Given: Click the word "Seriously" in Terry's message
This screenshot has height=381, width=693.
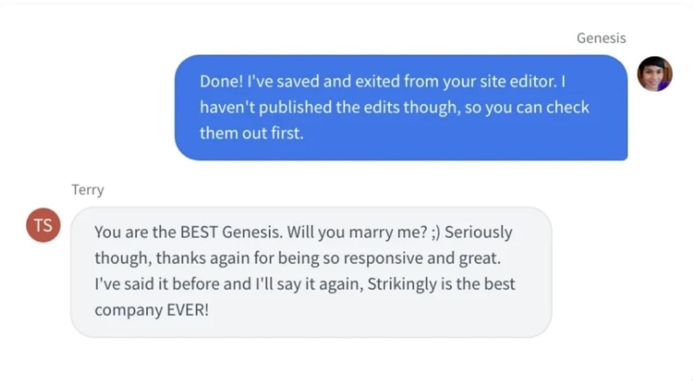Looking at the screenshot, I should coord(479,233).
